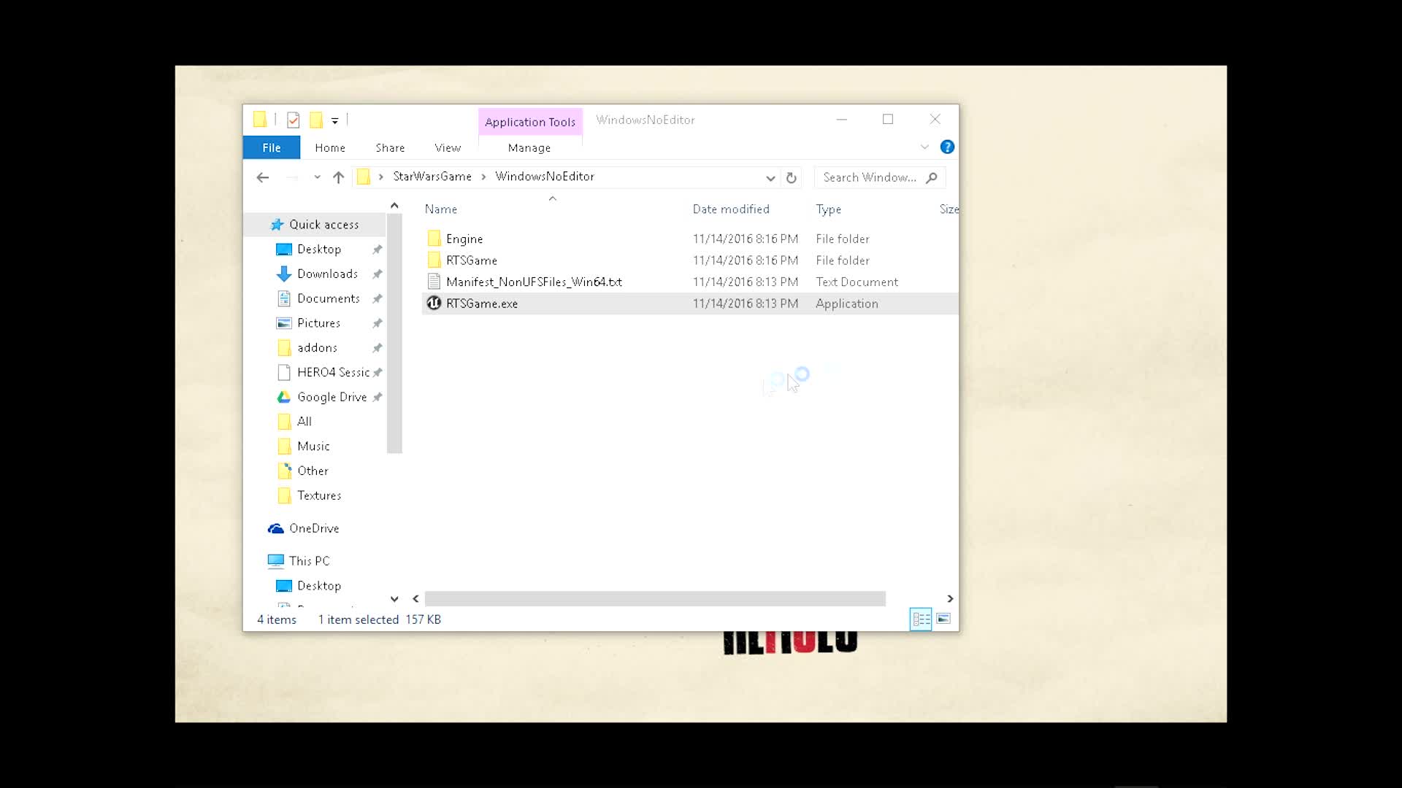This screenshot has width=1402, height=788.
Task: Click the search magnifier icon
Action: [x=932, y=177]
